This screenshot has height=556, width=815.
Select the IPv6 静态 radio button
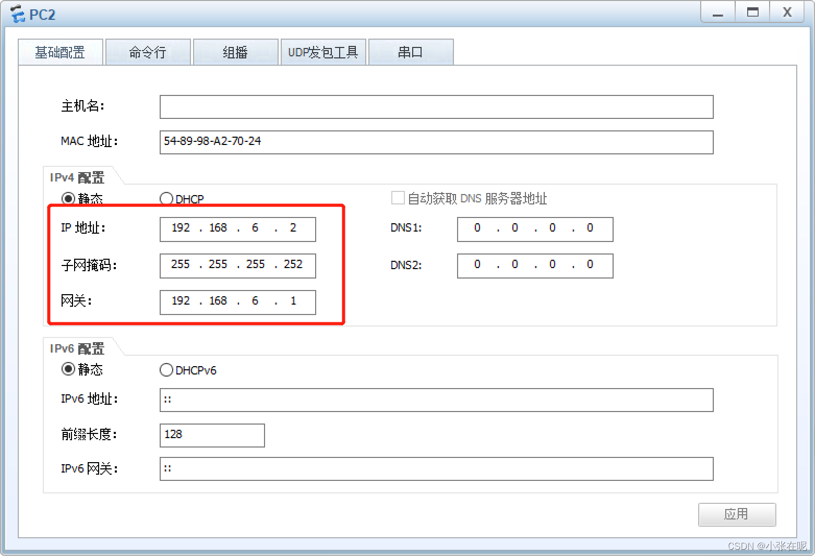point(68,369)
